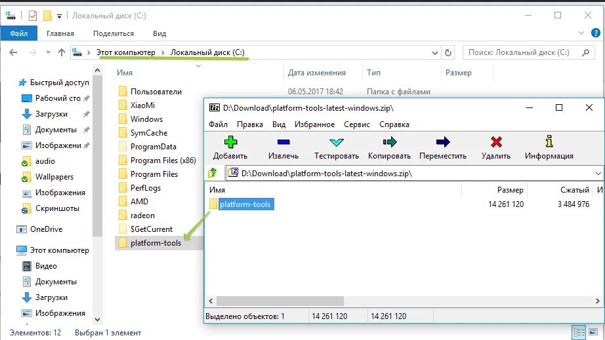Click Локальный диск (C:) breadcrumb
Image resolution: width=605 pixels, height=340 pixels.
tap(207, 52)
